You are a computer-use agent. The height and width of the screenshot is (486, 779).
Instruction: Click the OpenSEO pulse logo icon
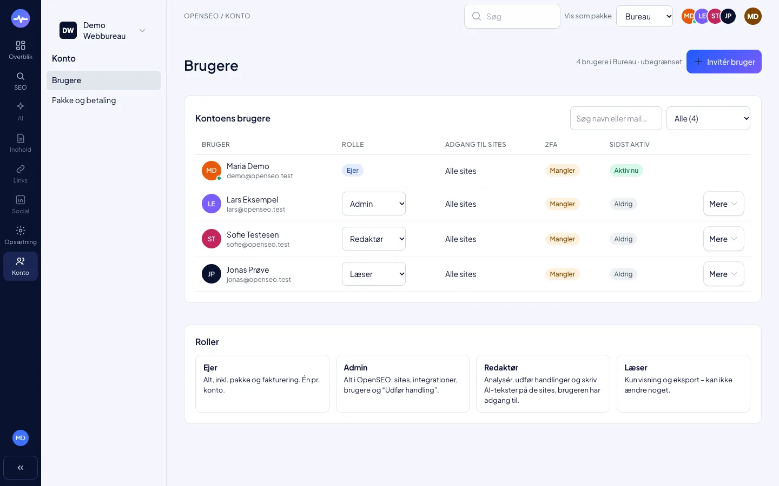point(21,19)
